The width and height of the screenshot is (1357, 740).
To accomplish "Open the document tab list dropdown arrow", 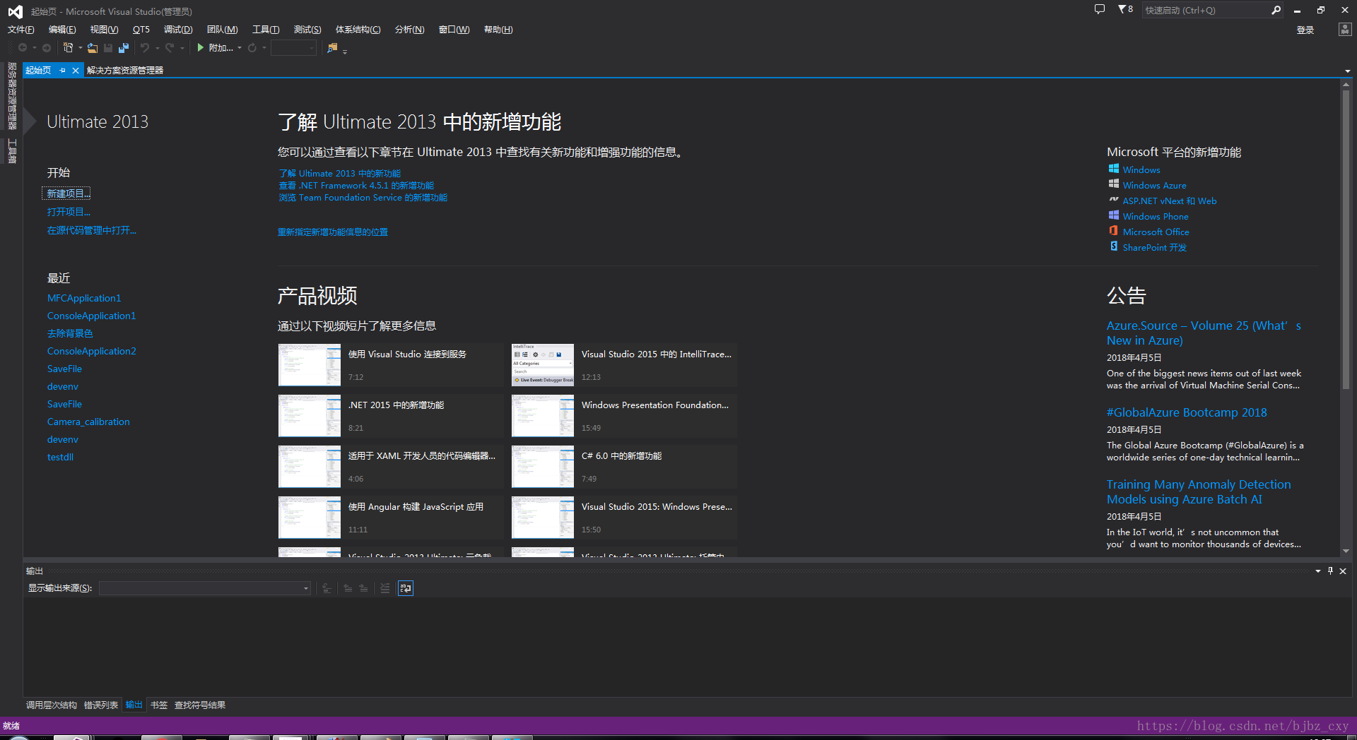I will coord(1347,71).
